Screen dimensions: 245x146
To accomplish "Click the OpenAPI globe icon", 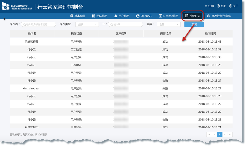I will pyautogui.click(x=138, y=16).
